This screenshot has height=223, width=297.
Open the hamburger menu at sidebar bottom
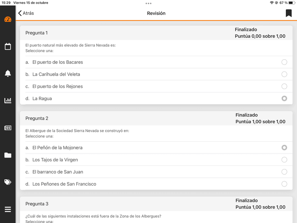8,209
